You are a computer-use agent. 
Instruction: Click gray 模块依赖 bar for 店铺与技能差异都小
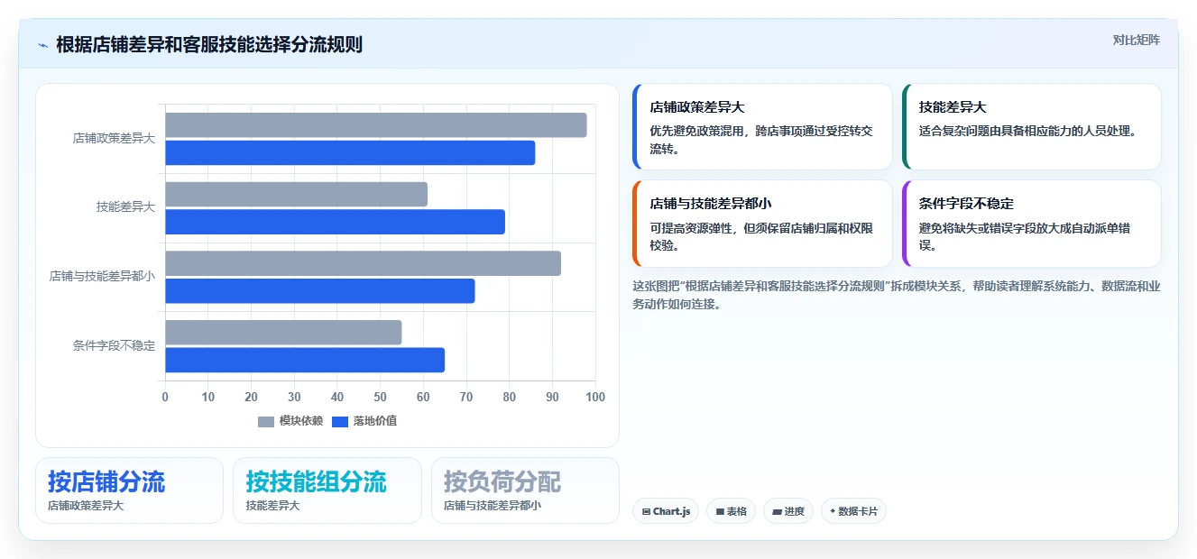[x=363, y=263]
